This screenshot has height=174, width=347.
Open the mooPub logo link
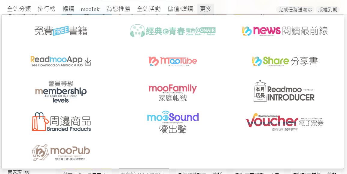61,153
